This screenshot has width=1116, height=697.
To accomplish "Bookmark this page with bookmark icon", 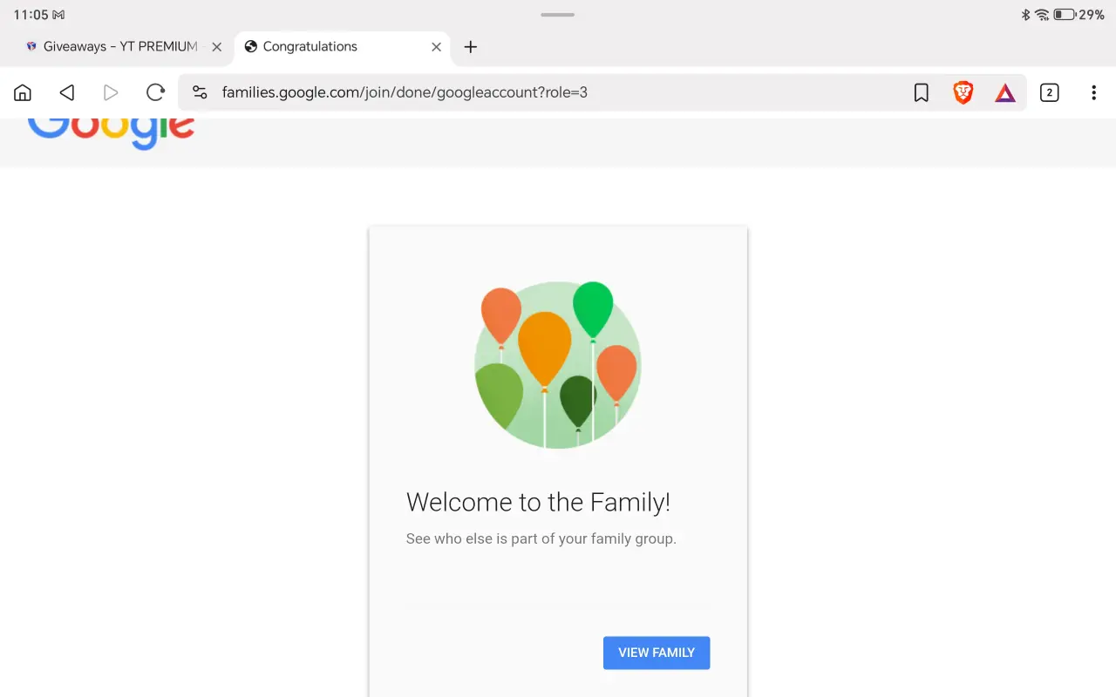I will click(921, 92).
